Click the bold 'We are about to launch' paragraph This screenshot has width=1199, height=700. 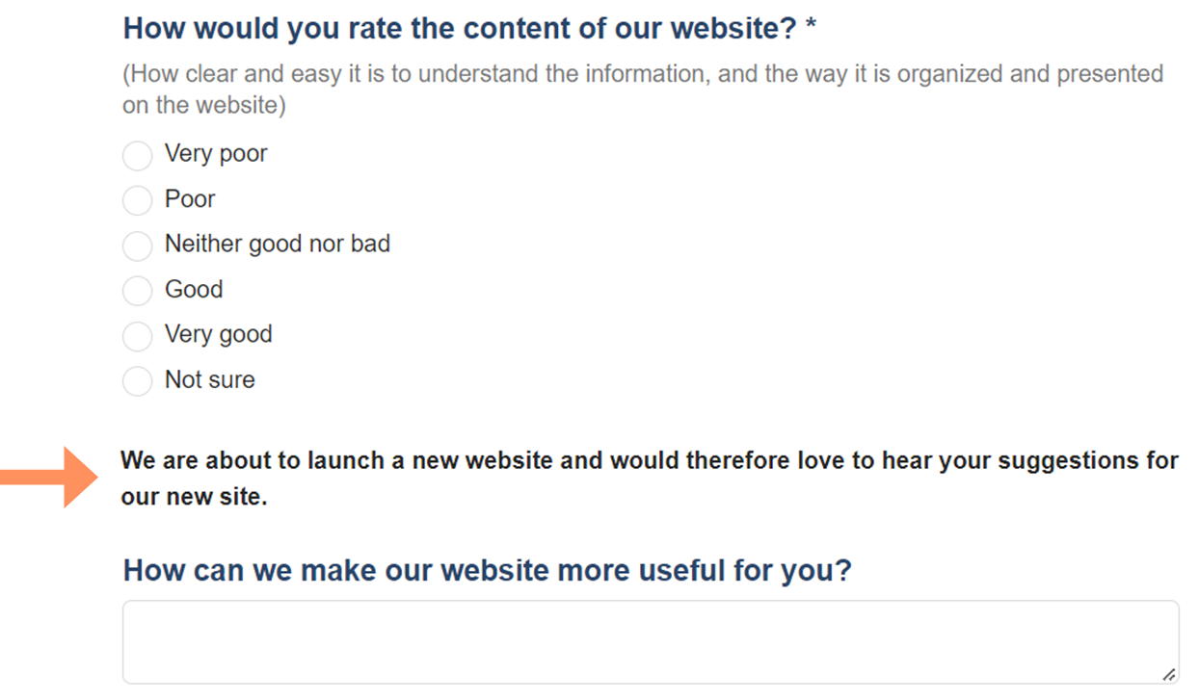pyautogui.click(x=650, y=479)
